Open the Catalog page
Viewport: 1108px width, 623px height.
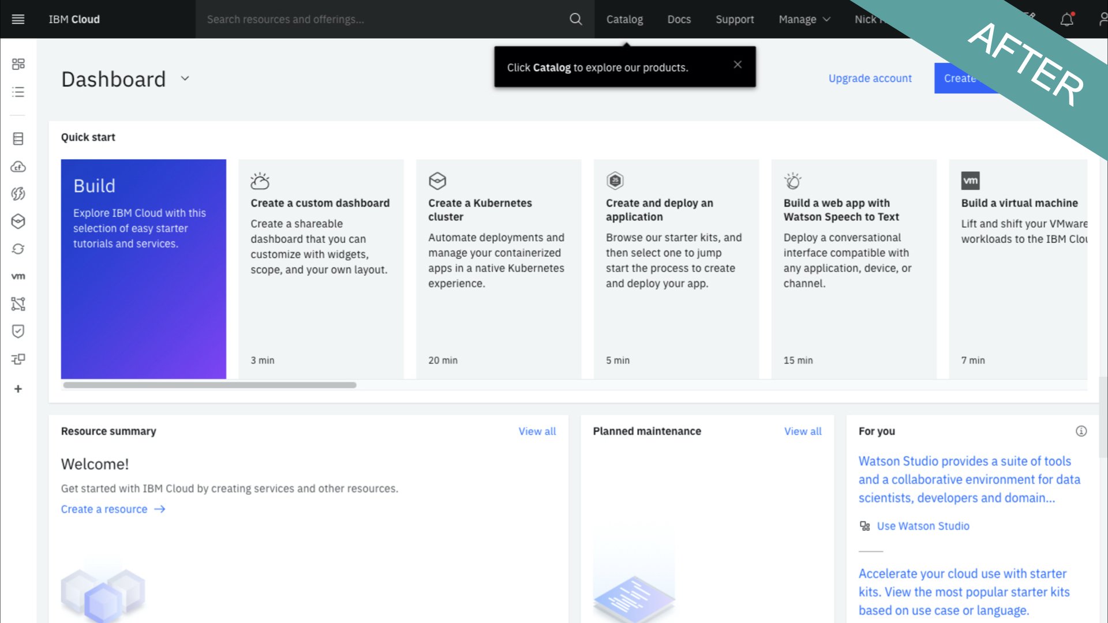(624, 20)
